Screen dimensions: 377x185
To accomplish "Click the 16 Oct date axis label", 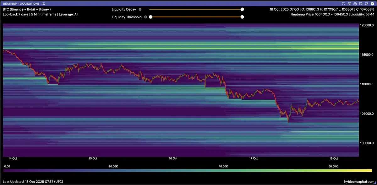I will pos(173,159).
